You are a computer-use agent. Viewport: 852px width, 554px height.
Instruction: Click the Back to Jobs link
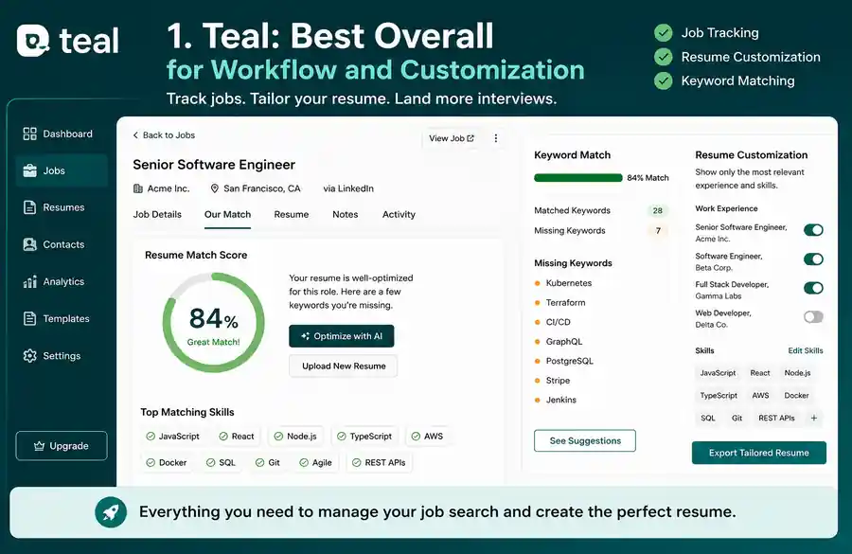164,135
